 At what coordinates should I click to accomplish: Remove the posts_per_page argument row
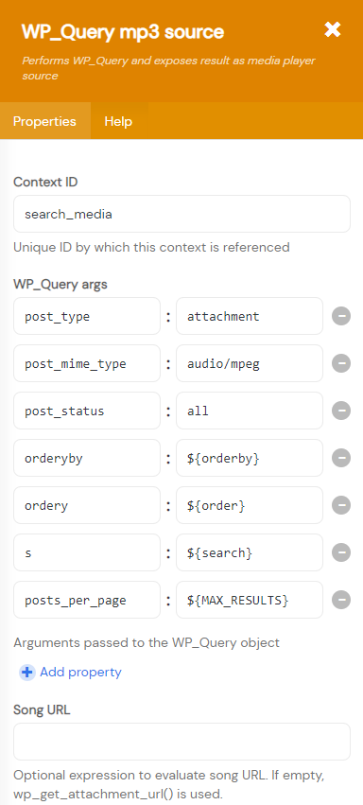341,600
